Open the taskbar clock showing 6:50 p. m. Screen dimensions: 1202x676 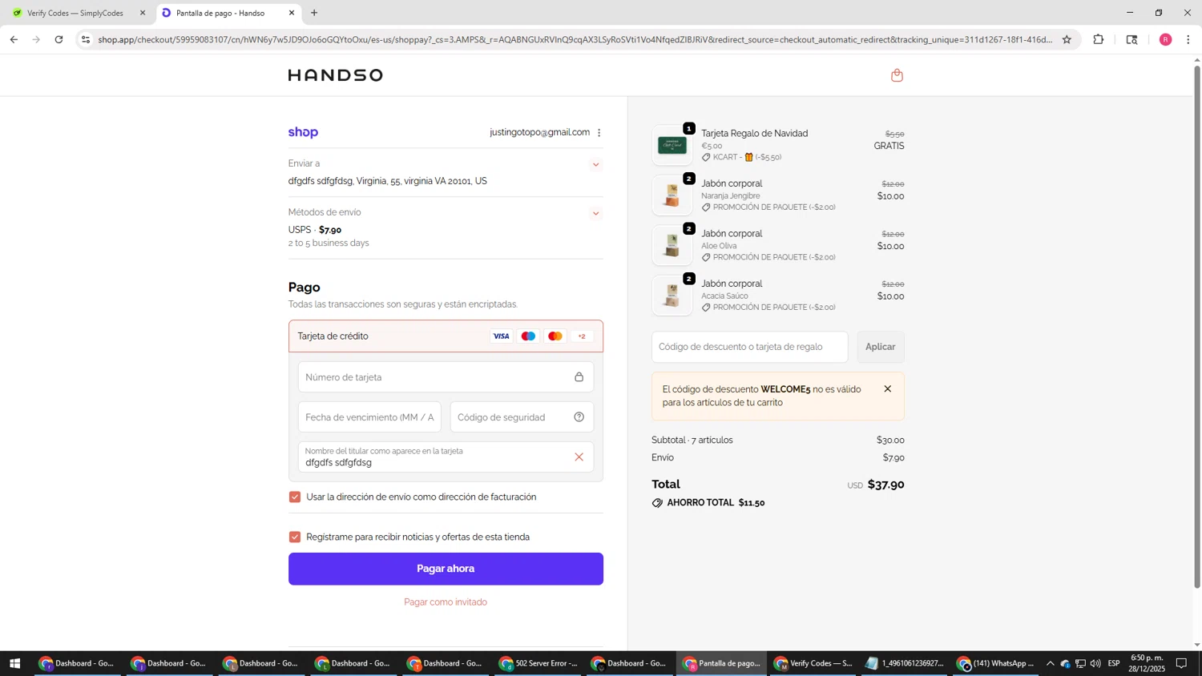1146,663
